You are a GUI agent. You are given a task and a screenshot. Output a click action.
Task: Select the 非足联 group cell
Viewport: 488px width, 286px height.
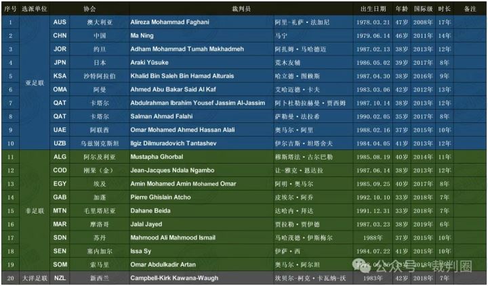pyautogui.click(x=33, y=210)
